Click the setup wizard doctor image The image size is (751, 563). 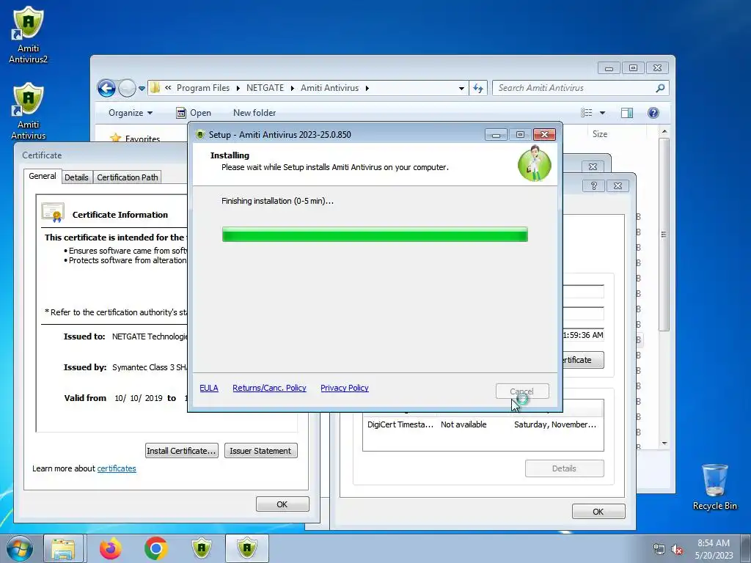(535, 163)
